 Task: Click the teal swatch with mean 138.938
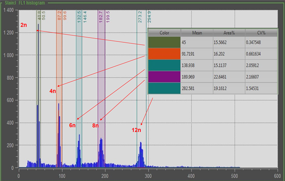pyautogui.click(x=164, y=65)
